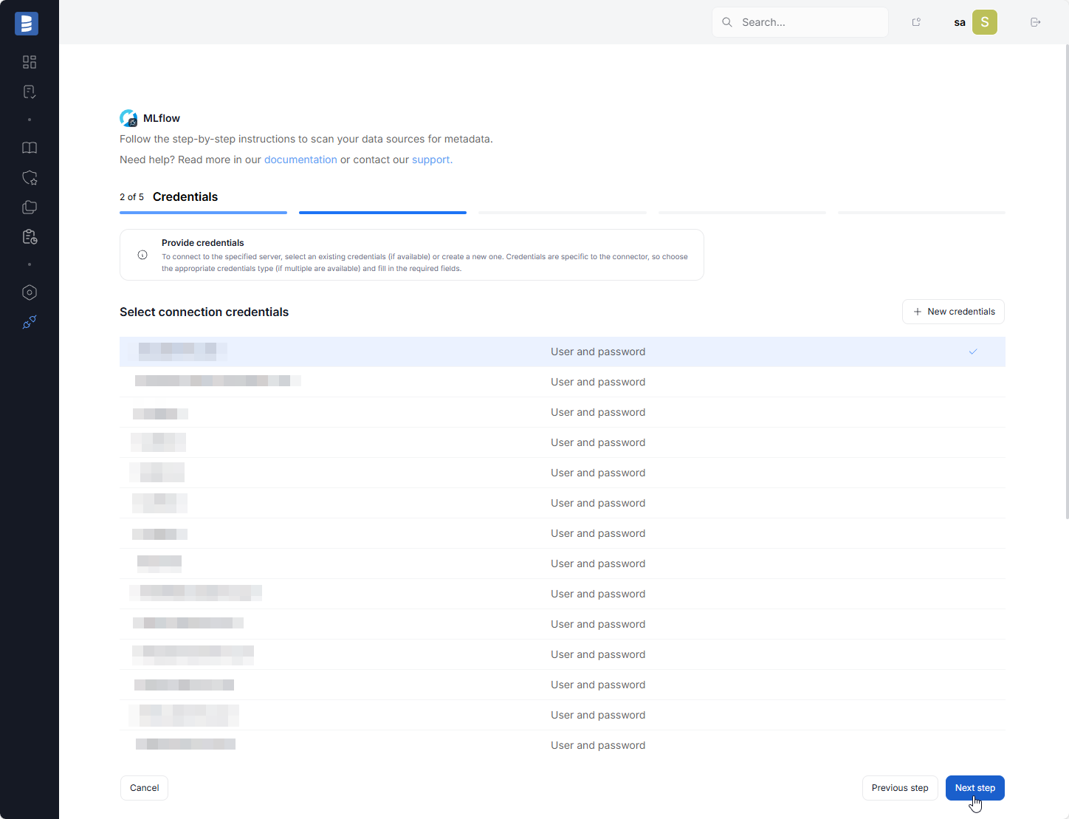Click the checklist document sidebar icon
Viewport: 1069px width, 819px height.
[30, 92]
